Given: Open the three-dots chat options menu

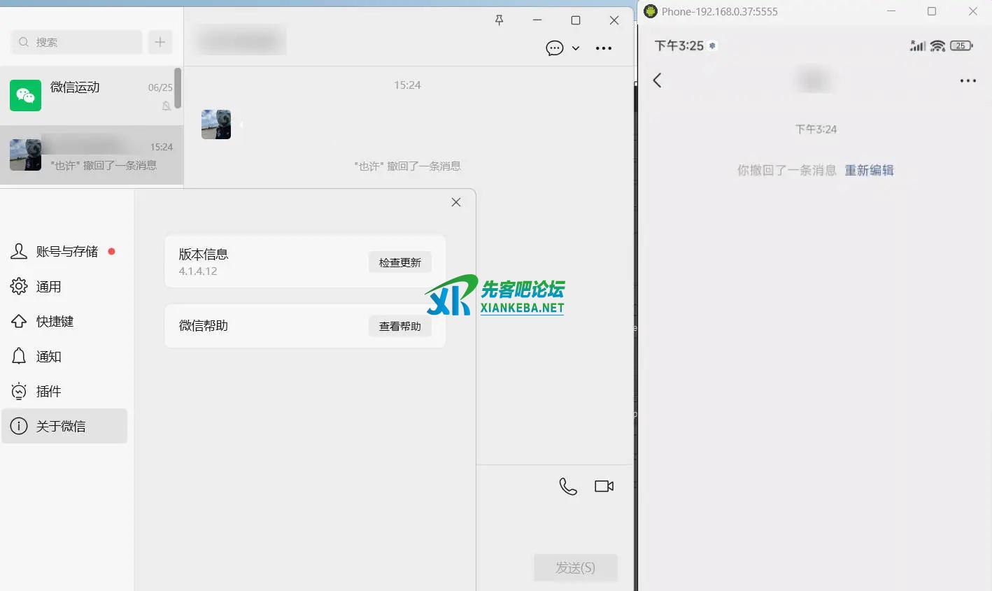Looking at the screenshot, I should click(603, 48).
